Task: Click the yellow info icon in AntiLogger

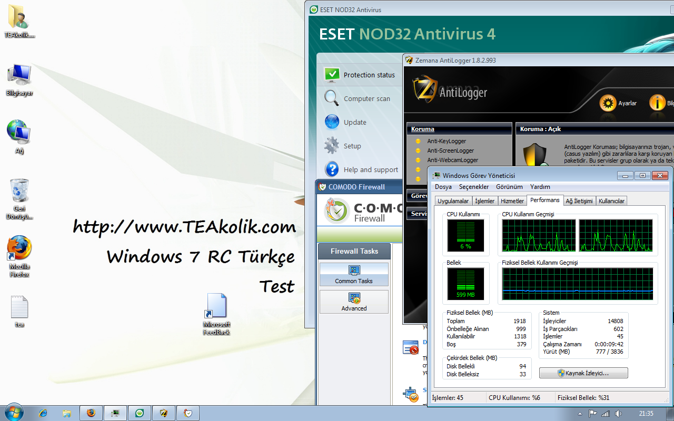Action: (x=657, y=103)
